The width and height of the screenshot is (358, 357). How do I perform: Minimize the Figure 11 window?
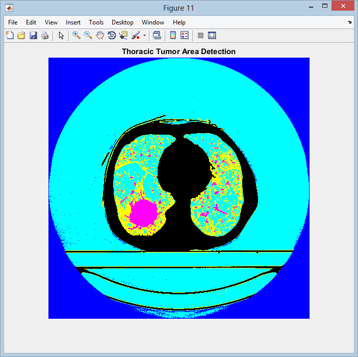311,7
